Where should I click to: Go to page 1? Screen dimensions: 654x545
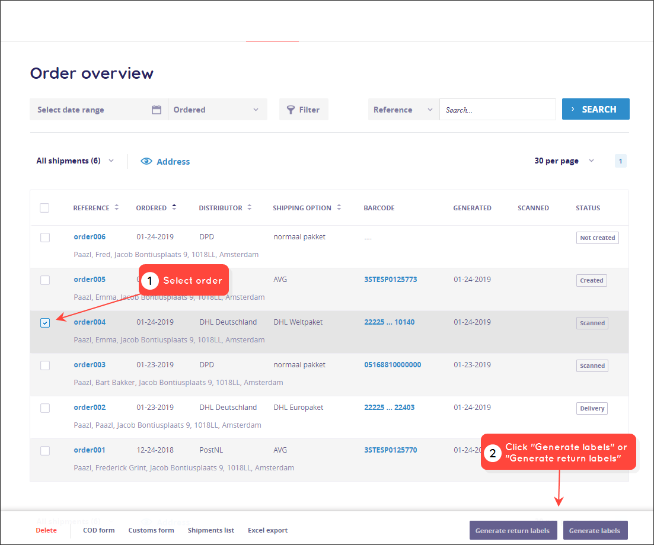pos(621,161)
